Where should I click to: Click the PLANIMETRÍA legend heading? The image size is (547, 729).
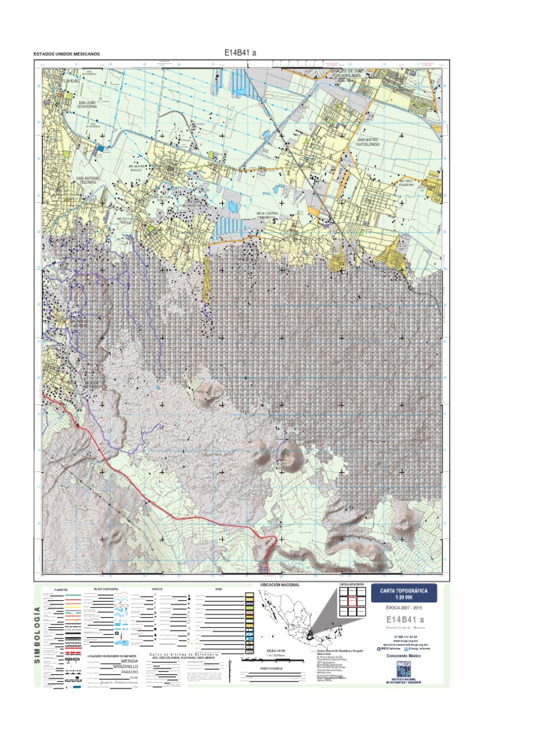tap(61, 589)
